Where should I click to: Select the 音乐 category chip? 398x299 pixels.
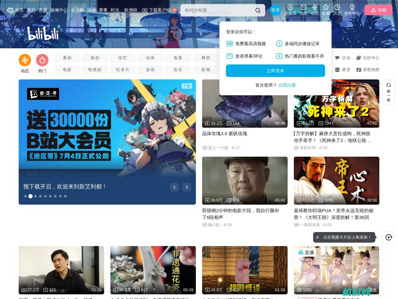coord(178,70)
